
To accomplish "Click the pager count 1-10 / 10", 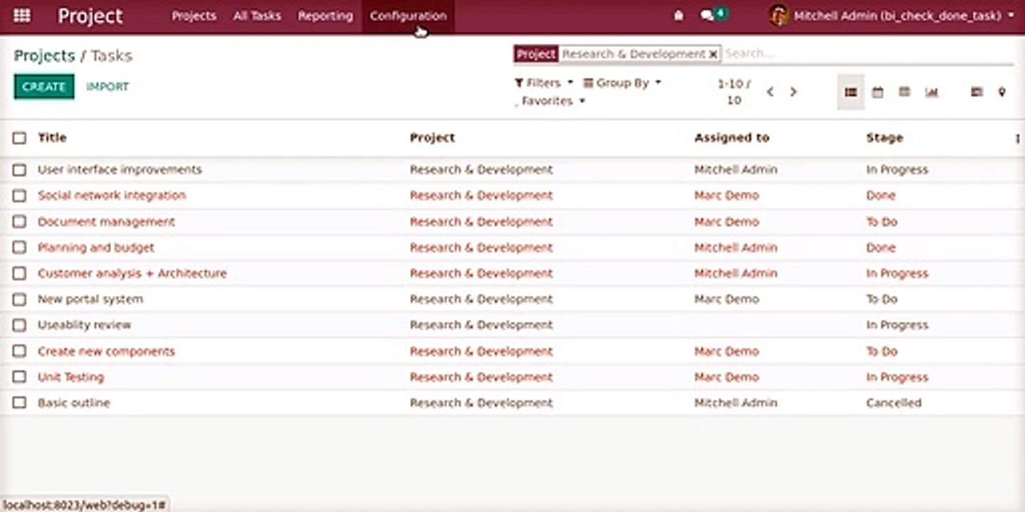I will [x=734, y=92].
